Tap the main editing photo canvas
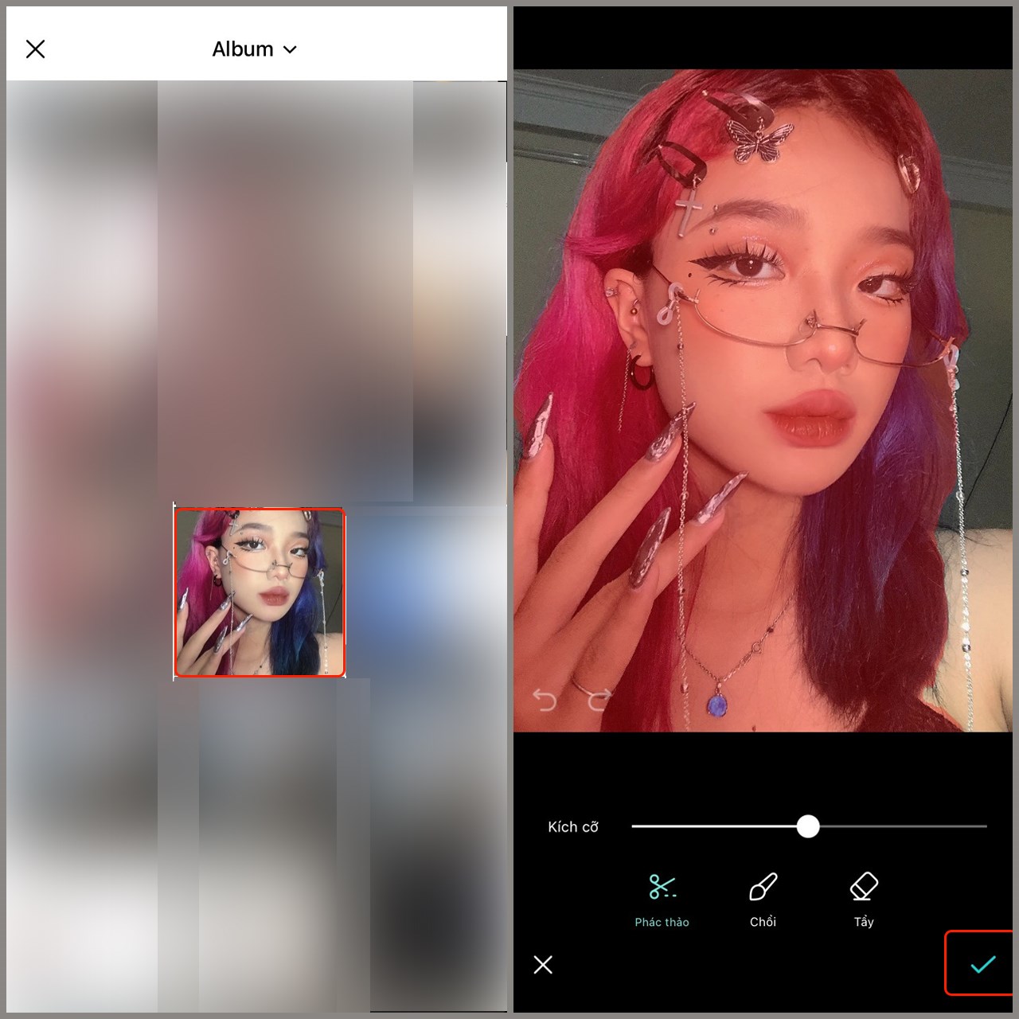Image resolution: width=1019 pixels, height=1019 pixels. 763,400
